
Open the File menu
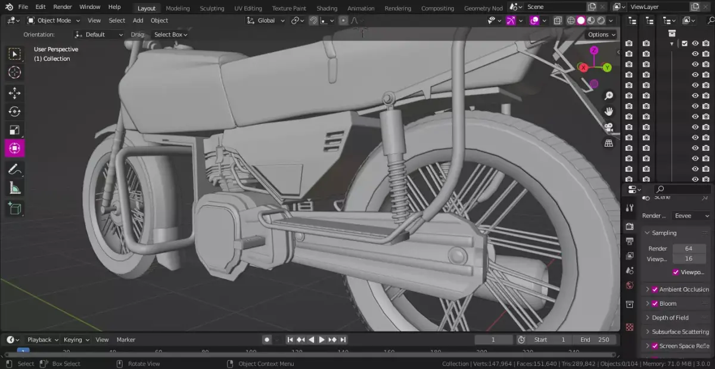coord(23,7)
